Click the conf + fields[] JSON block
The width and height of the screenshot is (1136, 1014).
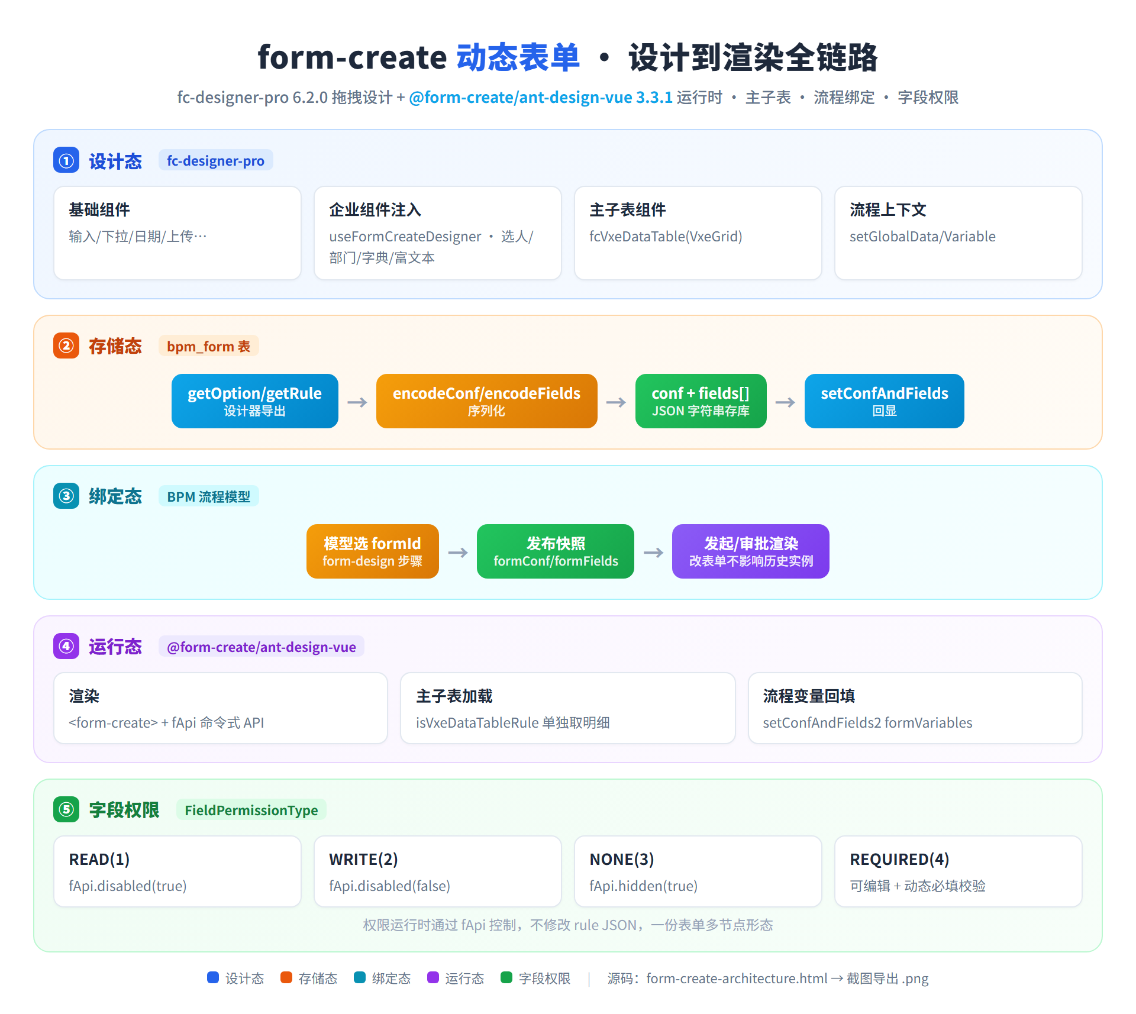[x=701, y=401]
